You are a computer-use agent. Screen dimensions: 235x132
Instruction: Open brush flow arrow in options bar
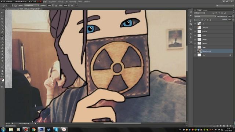tap(69, 5)
